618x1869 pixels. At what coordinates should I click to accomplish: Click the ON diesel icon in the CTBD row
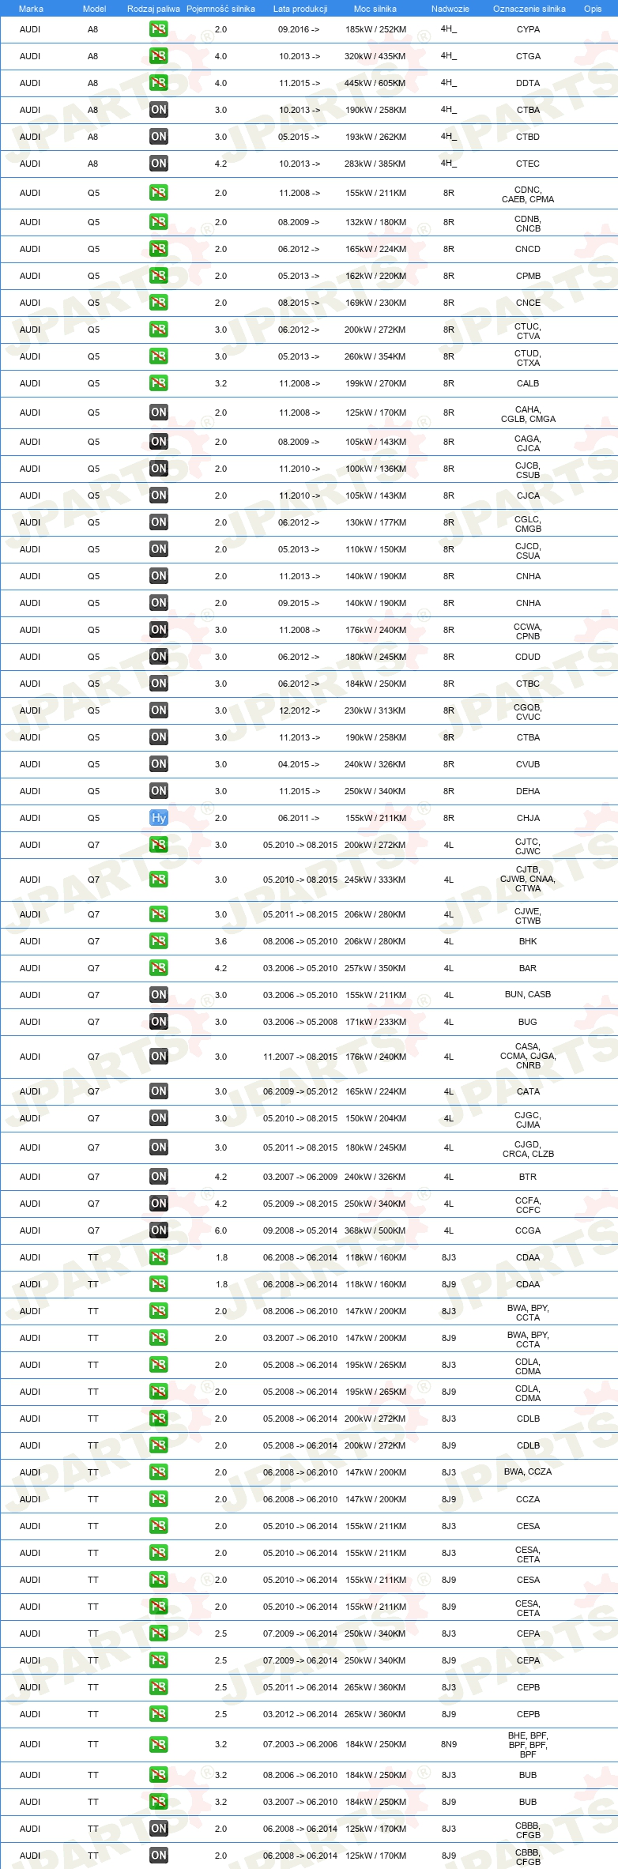[159, 137]
